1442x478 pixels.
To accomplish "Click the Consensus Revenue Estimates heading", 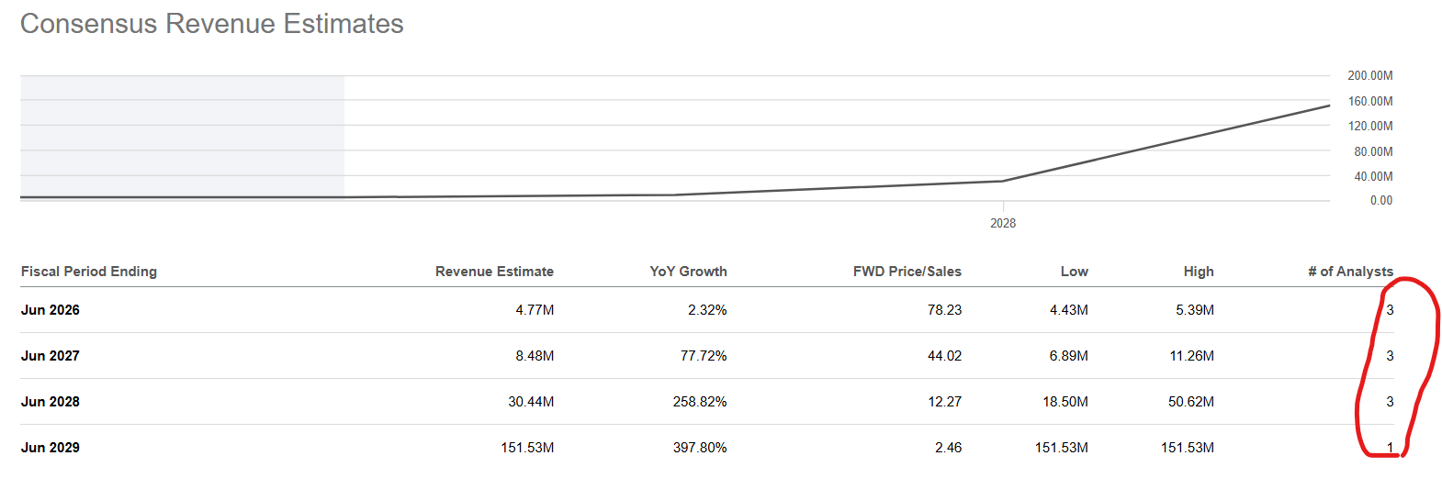I will pyautogui.click(x=212, y=24).
